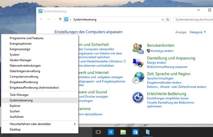213x137 pixels.
Task: Click the shield icon beside Kontotyp ändern
Action: coord(148,51)
